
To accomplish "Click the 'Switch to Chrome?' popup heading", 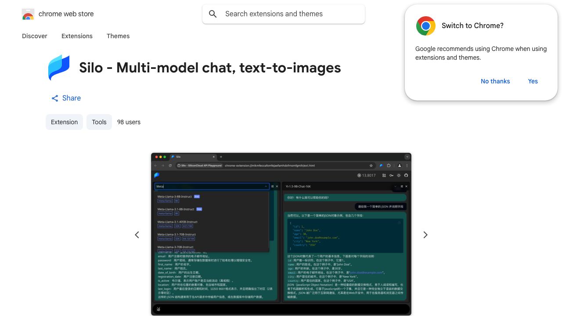I will coord(472,26).
